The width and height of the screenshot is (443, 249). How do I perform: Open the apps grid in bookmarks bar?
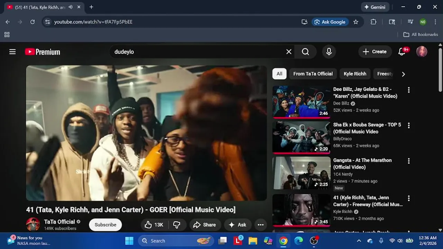7,35
